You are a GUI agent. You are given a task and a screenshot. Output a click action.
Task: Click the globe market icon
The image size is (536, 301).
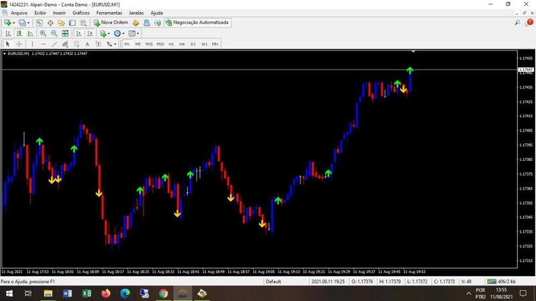[158, 23]
